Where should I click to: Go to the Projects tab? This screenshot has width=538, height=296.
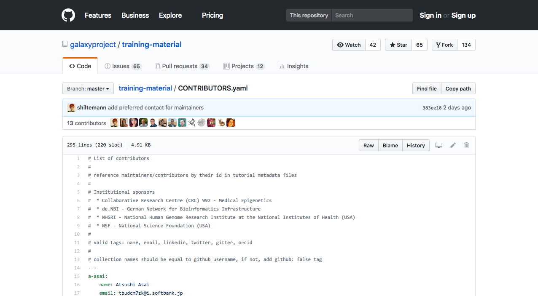point(244,66)
